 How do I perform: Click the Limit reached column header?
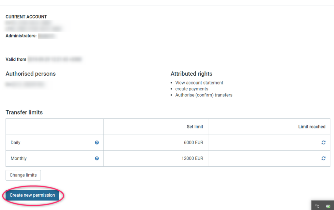(311, 127)
